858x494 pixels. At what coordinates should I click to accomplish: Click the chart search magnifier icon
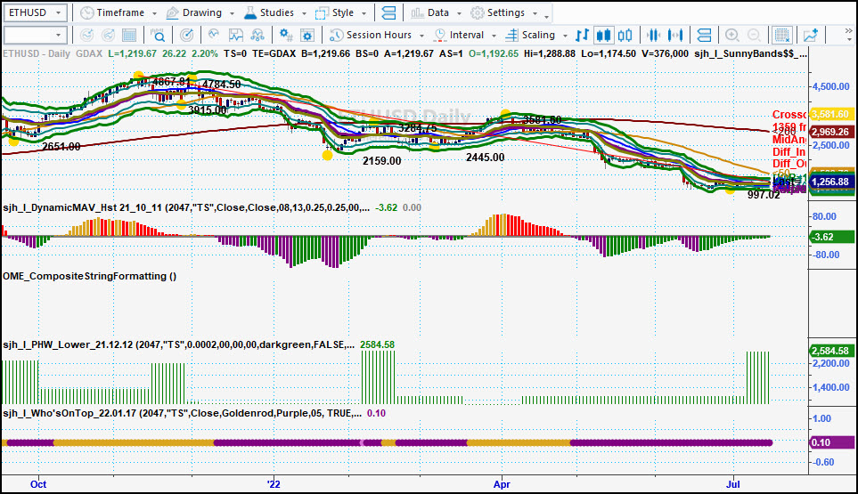158,35
